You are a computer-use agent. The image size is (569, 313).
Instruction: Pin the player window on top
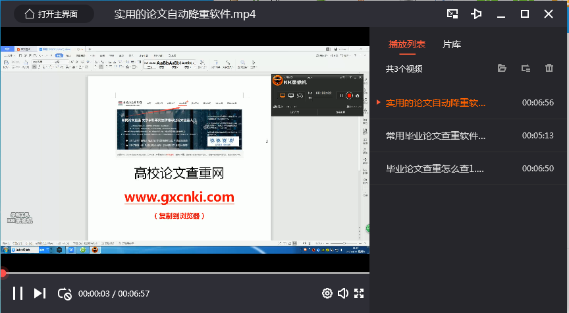pyautogui.click(x=476, y=14)
